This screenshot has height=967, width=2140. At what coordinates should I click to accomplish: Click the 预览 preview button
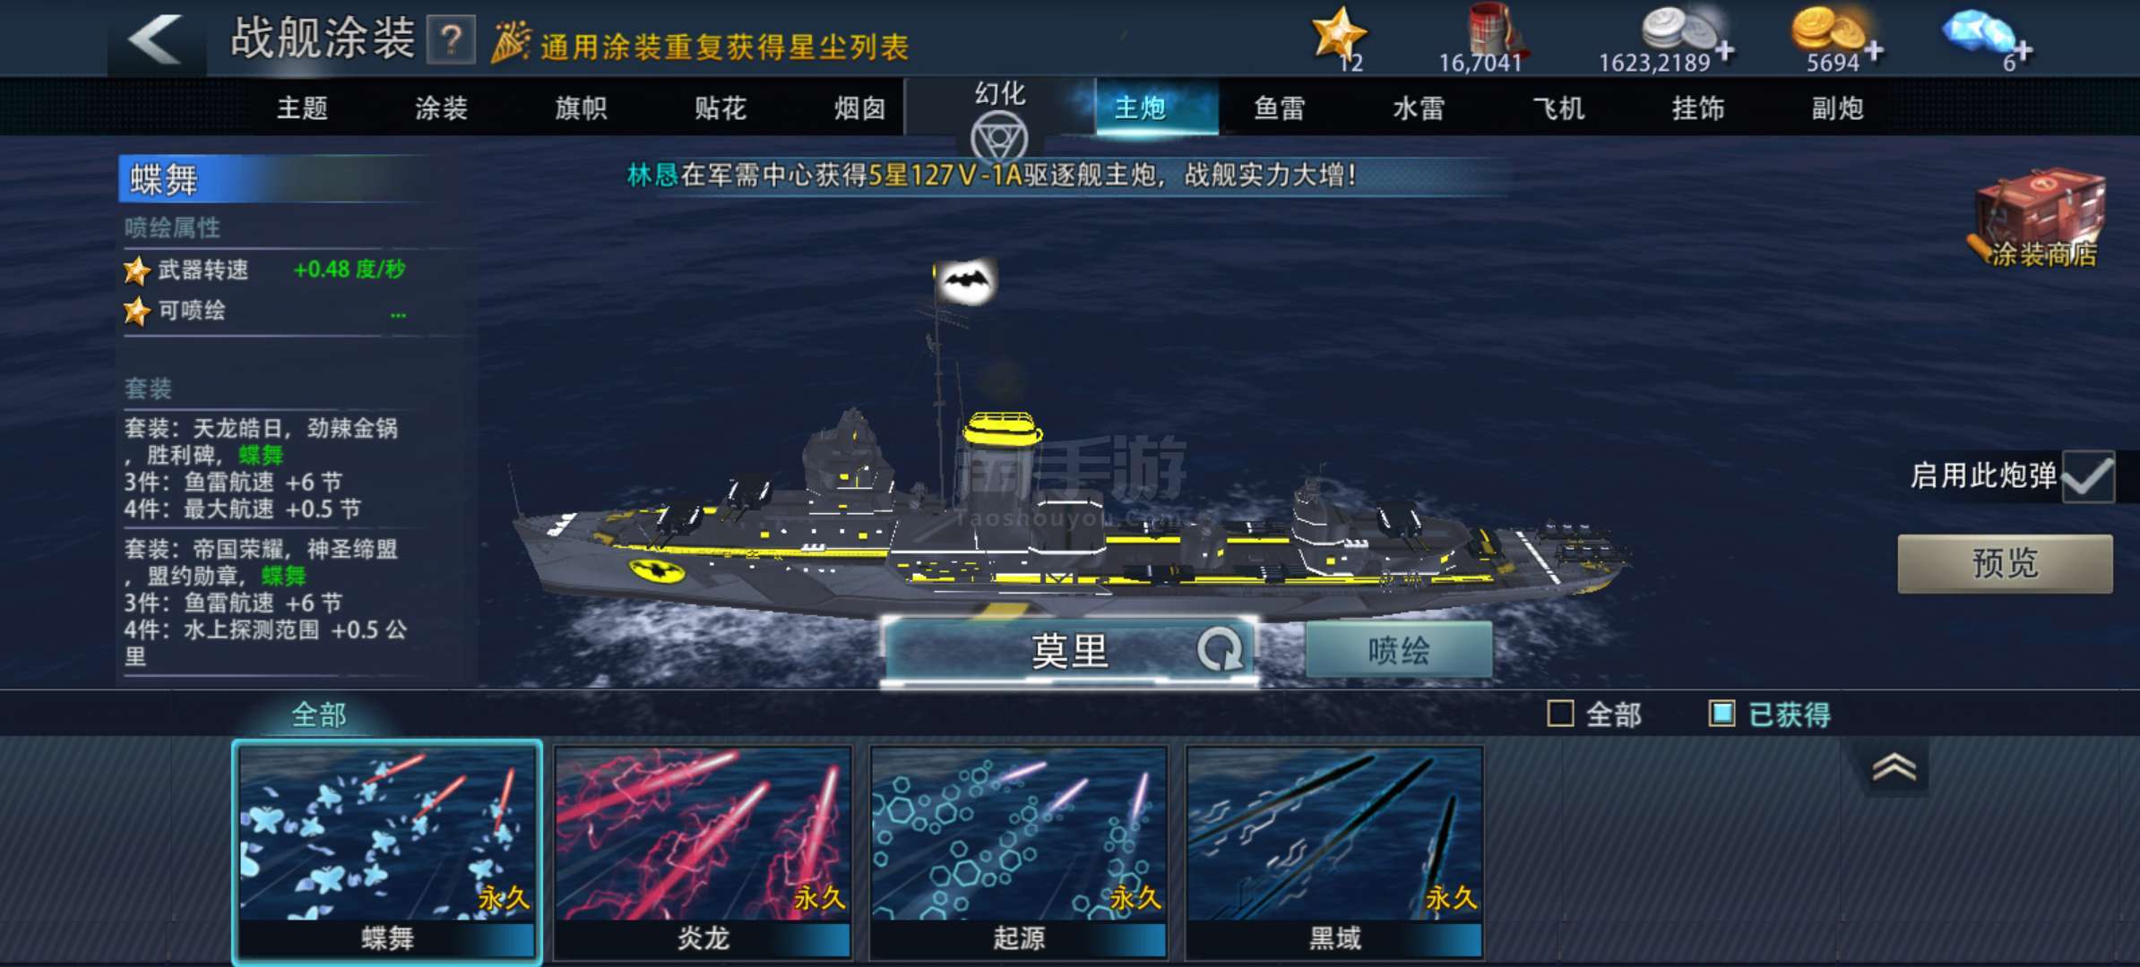pyautogui.click(x=2005, y=563)
